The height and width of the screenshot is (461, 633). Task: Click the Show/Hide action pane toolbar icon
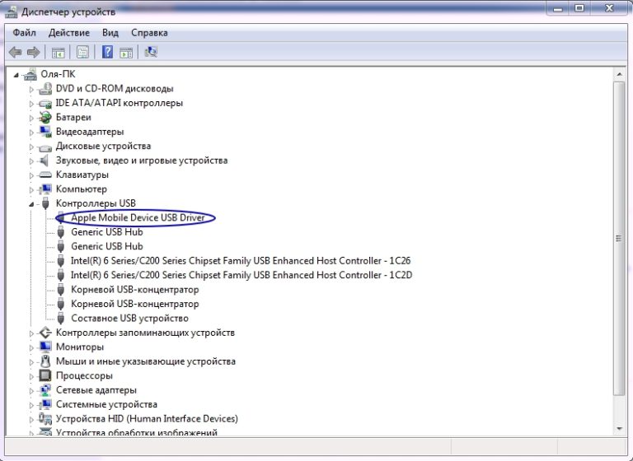[126, 52]
